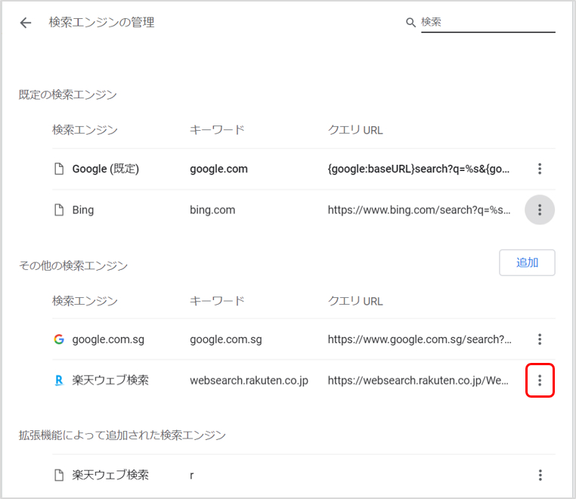Image resolution: width=576 pixels, height=499 pixels.
Task: Click 楽天ウェブ検索 in the extensions section
Action: click(x=110, y=475)
